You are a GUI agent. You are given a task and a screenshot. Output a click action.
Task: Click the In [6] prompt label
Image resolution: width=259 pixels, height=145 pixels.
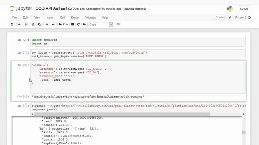coord(23,106)
